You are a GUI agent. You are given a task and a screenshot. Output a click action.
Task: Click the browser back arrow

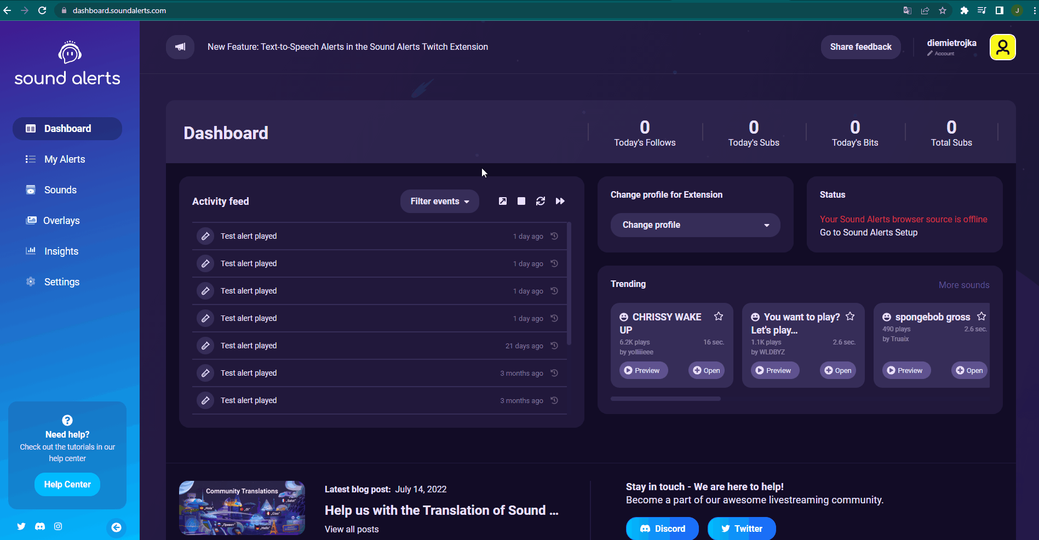point(7,10)
